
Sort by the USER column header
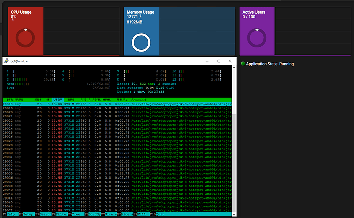point(19,100)
